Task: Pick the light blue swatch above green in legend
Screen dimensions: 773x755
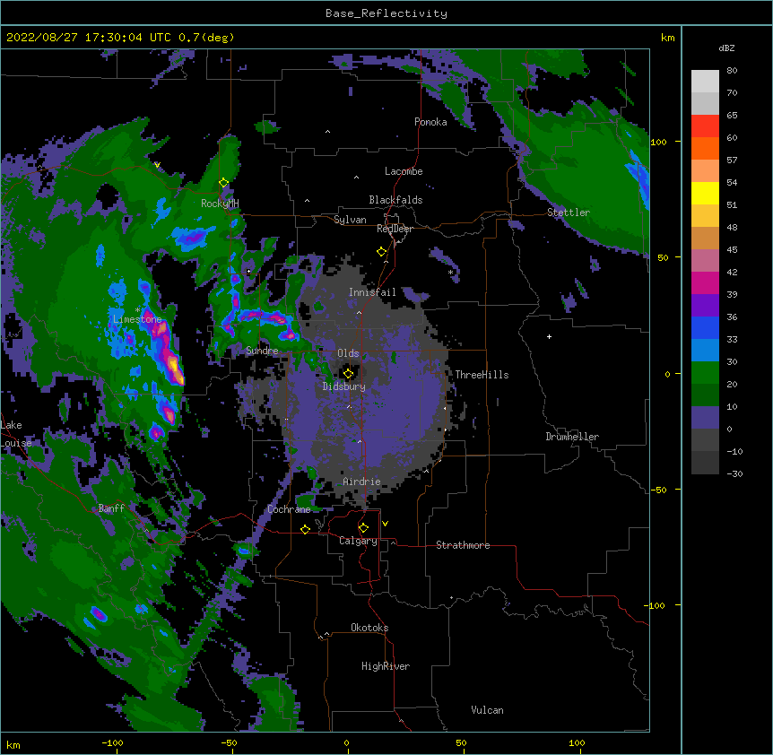Action: 705,351
